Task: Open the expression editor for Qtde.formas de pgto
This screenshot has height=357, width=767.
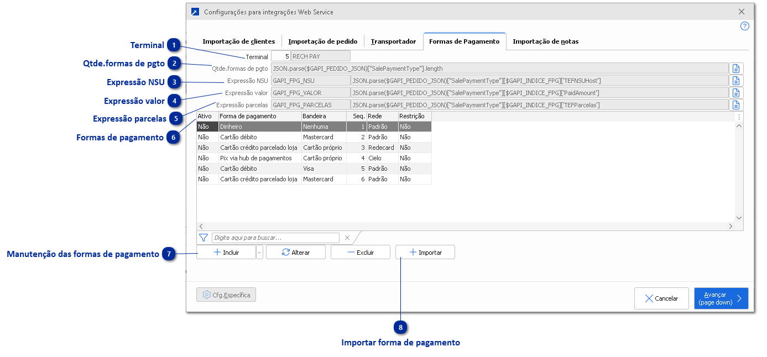Action: click(x=736, y=68)
